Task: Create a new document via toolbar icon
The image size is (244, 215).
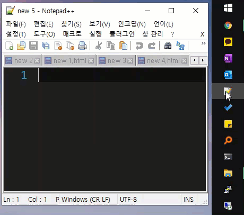Action: coord(10,46)
